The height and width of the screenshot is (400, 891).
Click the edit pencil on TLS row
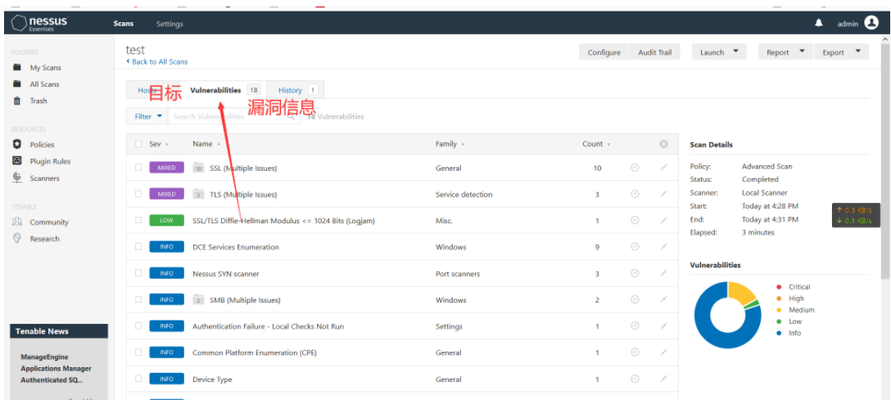(663, 194)
